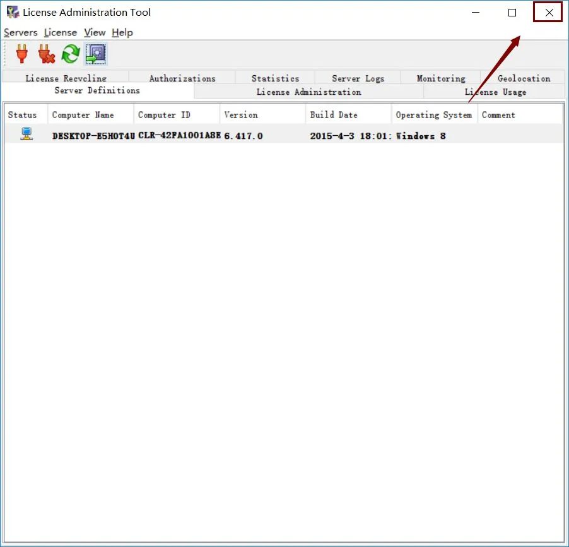The height and width of the screenshot is (547, 569).
Task: Click the License Administration Tool title icon
Action: 13,12
